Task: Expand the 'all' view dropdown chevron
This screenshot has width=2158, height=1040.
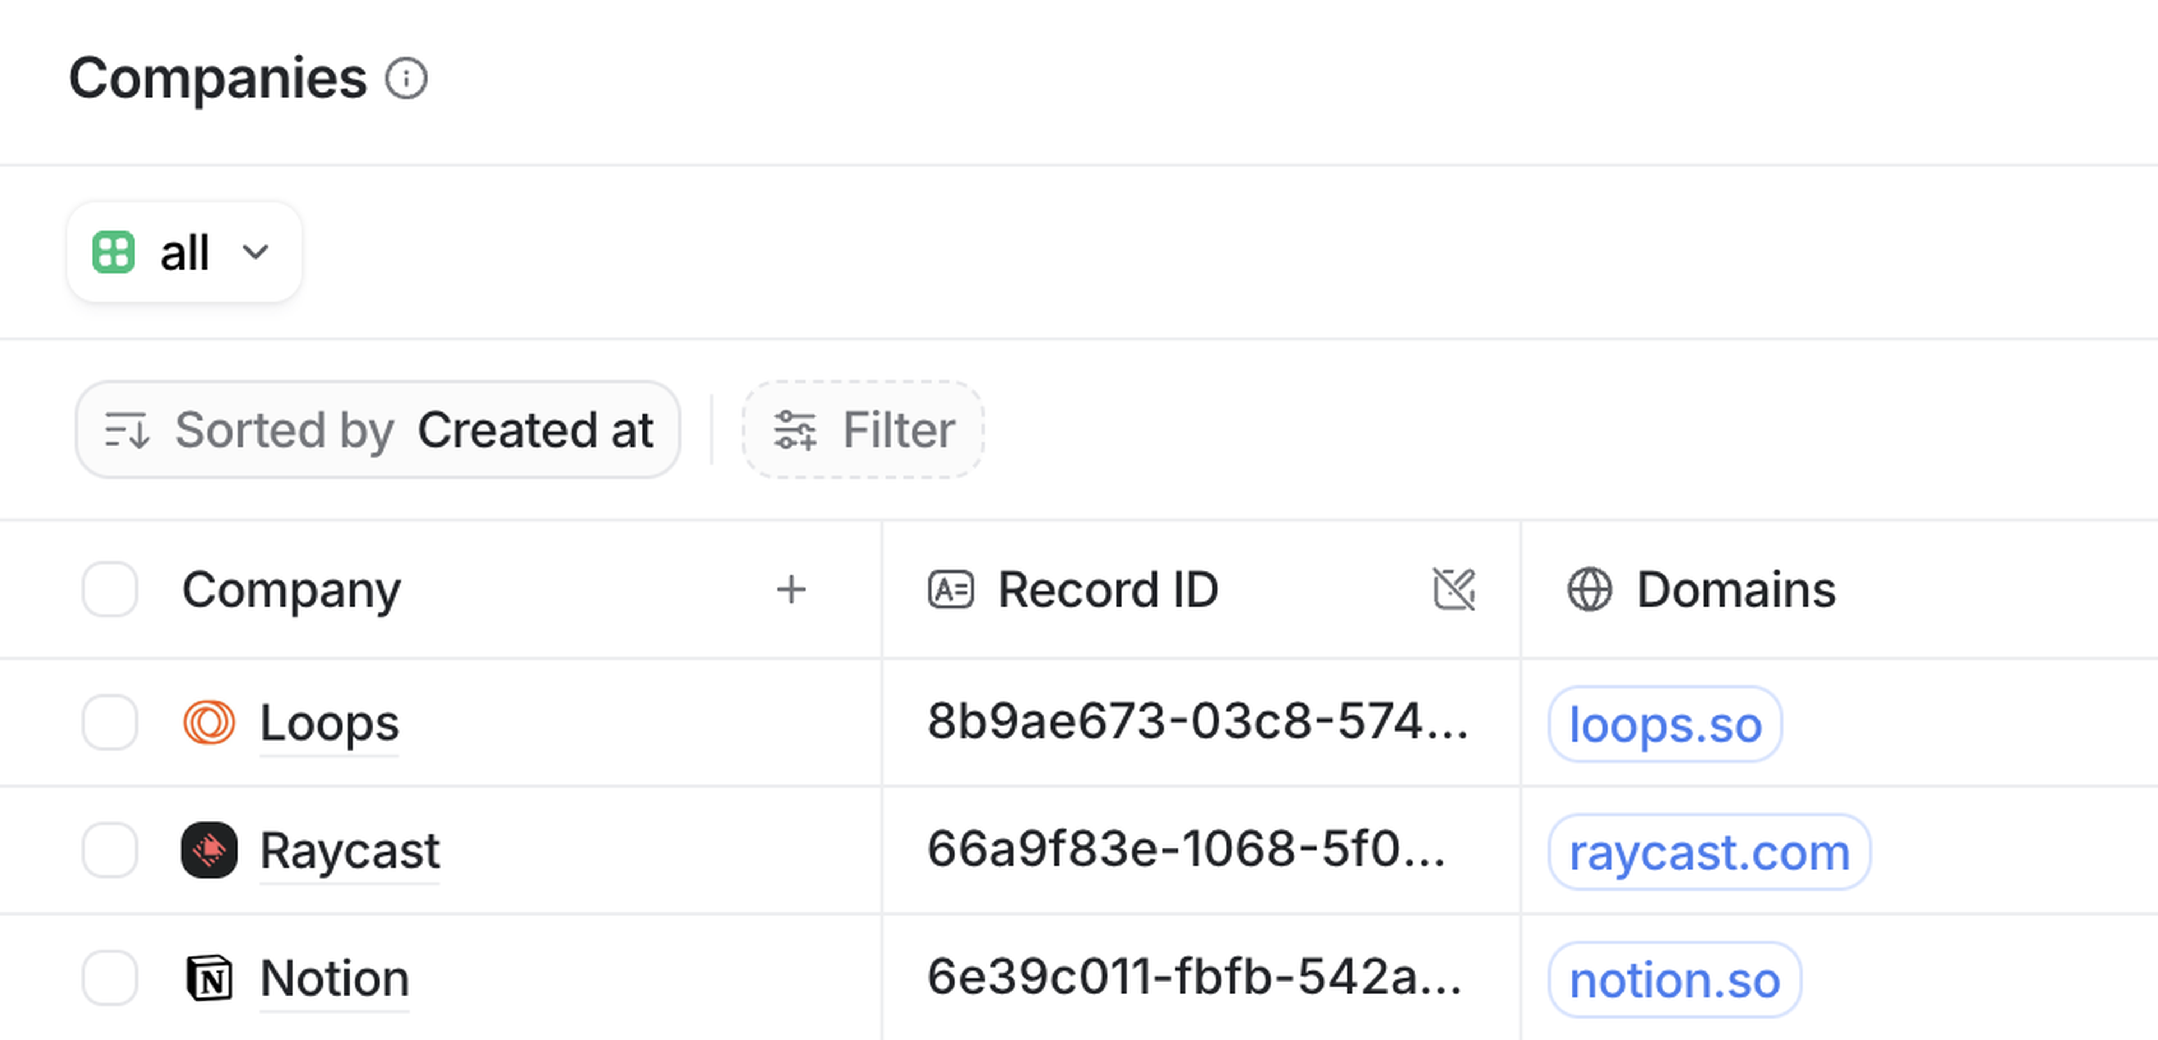Action: tap(256, 252)
